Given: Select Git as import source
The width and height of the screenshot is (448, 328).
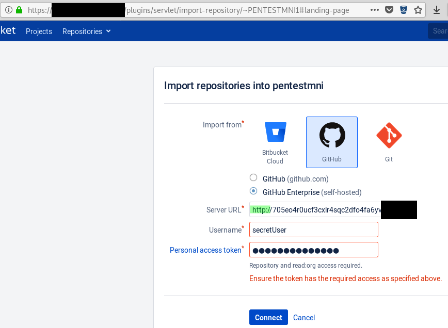Looking at the screenshot, I should [x=389, y=142].
